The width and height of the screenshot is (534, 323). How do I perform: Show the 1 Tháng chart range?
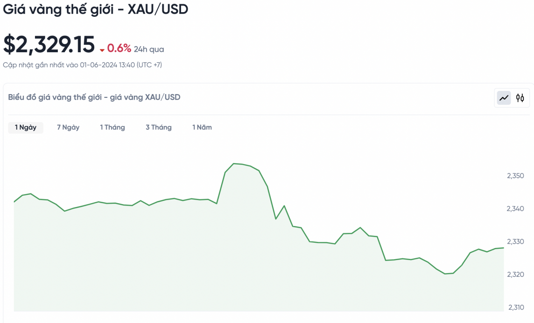tap(112, 127)
